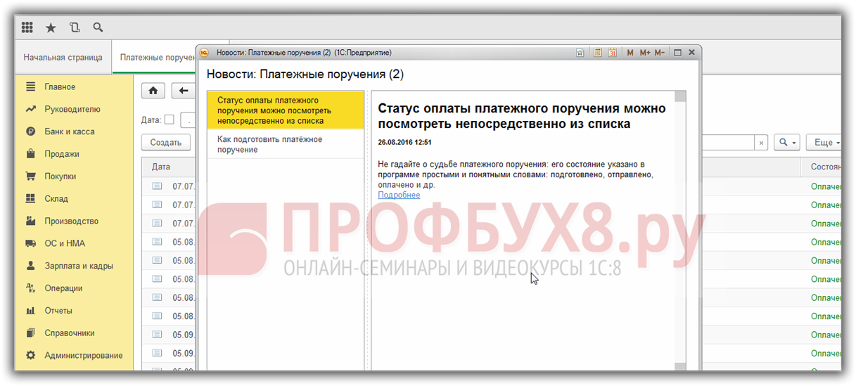Enable the Дата filter checkbox
The image size is (856, 386).
click(x=169, y=120)
